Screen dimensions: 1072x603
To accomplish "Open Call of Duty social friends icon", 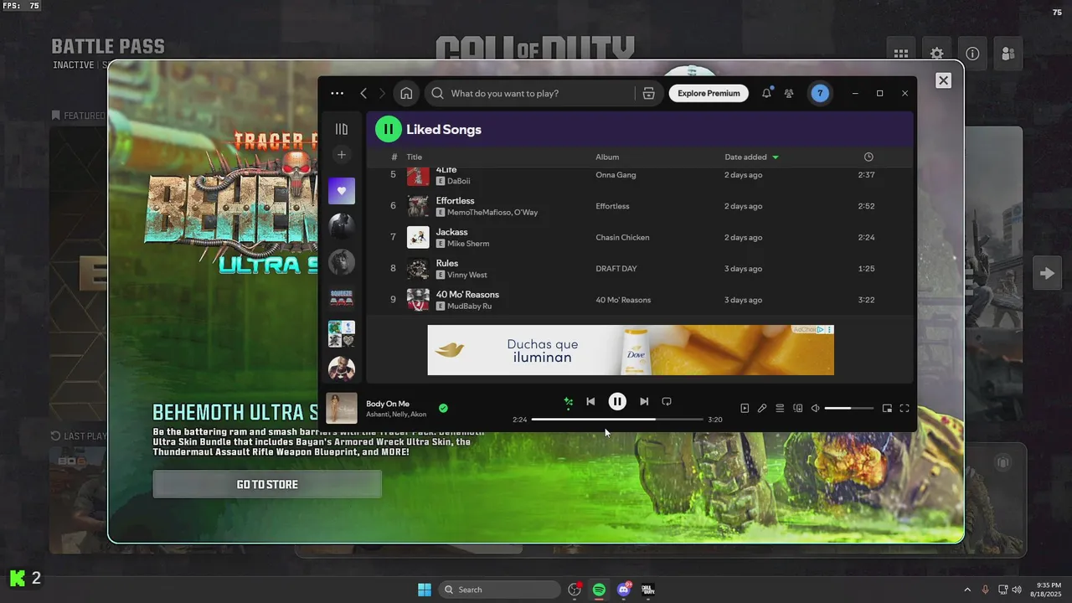I will [x=1008, y=54].
